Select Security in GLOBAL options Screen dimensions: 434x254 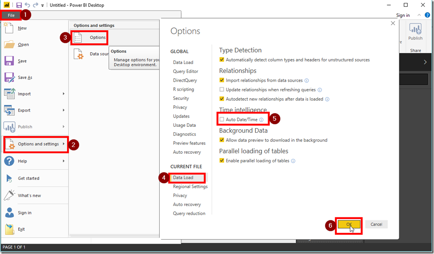(x=181, y=98)
